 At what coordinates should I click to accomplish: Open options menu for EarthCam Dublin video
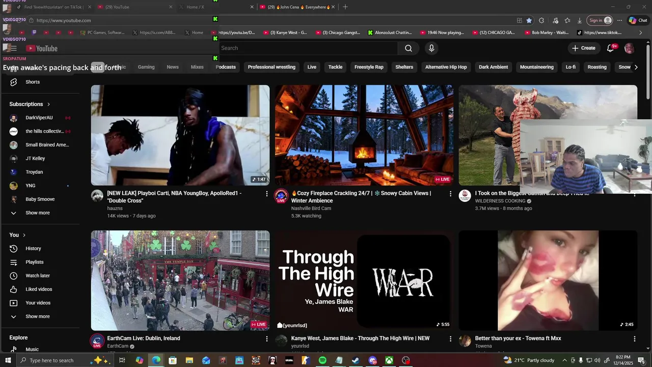pos(266,338)
